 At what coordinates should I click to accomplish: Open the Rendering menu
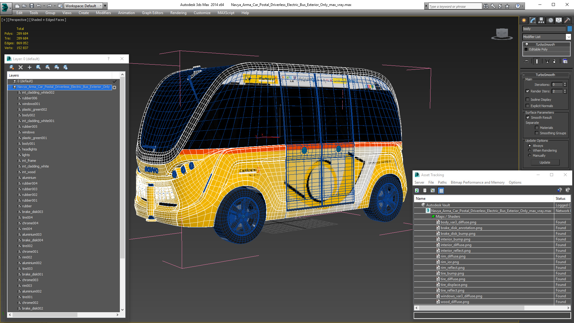pyautogui.click(x=178, y=13)
